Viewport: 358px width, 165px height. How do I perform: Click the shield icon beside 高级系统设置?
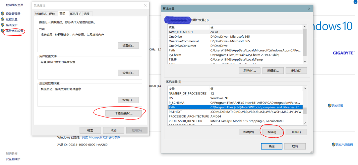point(3,31)
